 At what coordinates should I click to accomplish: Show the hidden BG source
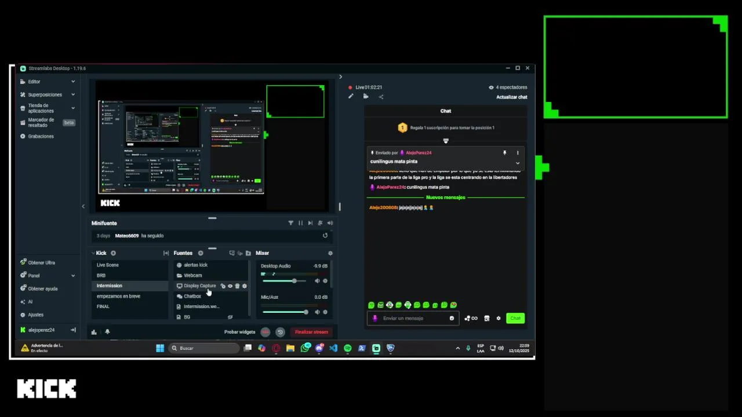click(230, 317)
